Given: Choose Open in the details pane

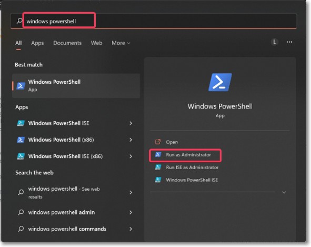Looking at the screenshot, I should (172, 142).
